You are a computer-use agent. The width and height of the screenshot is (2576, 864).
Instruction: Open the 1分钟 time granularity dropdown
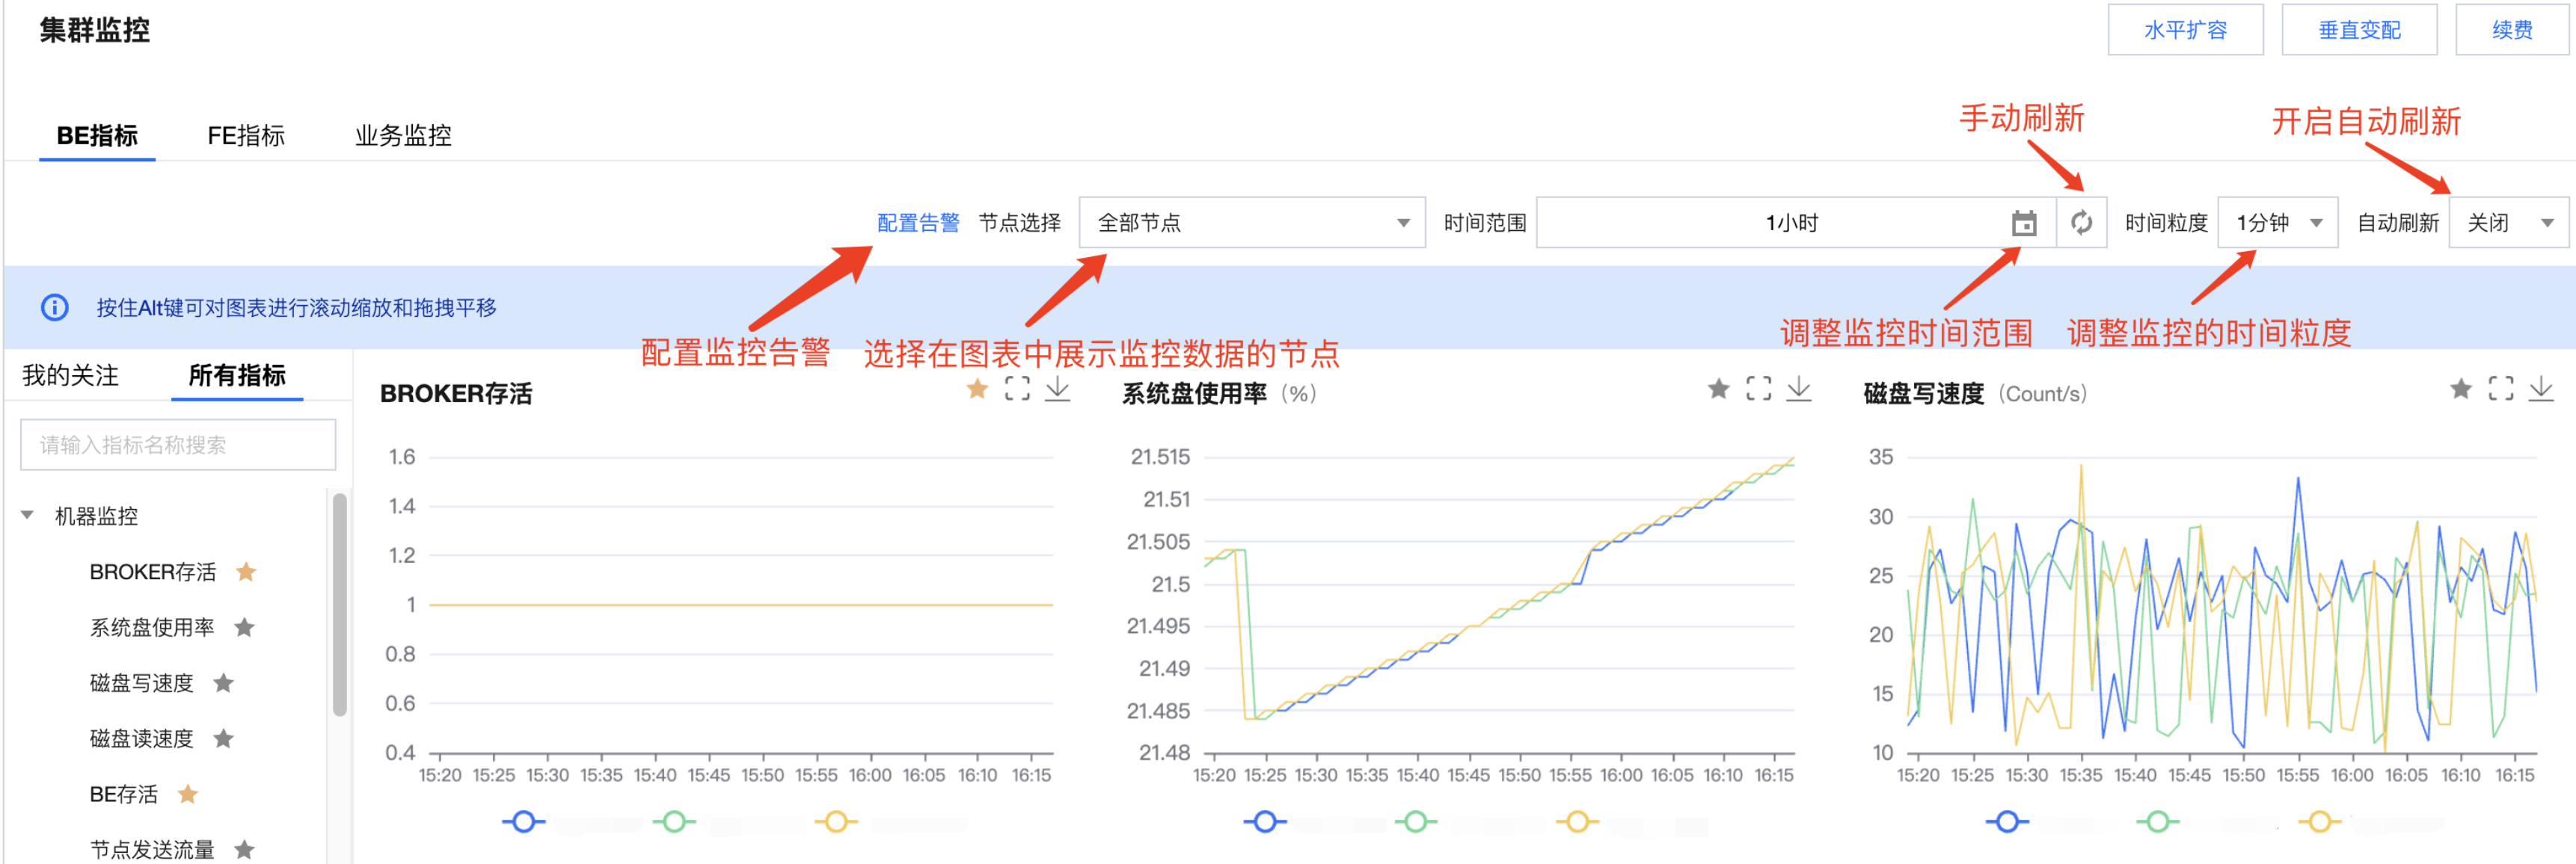pyautogui.click(x=2277, y=223)
